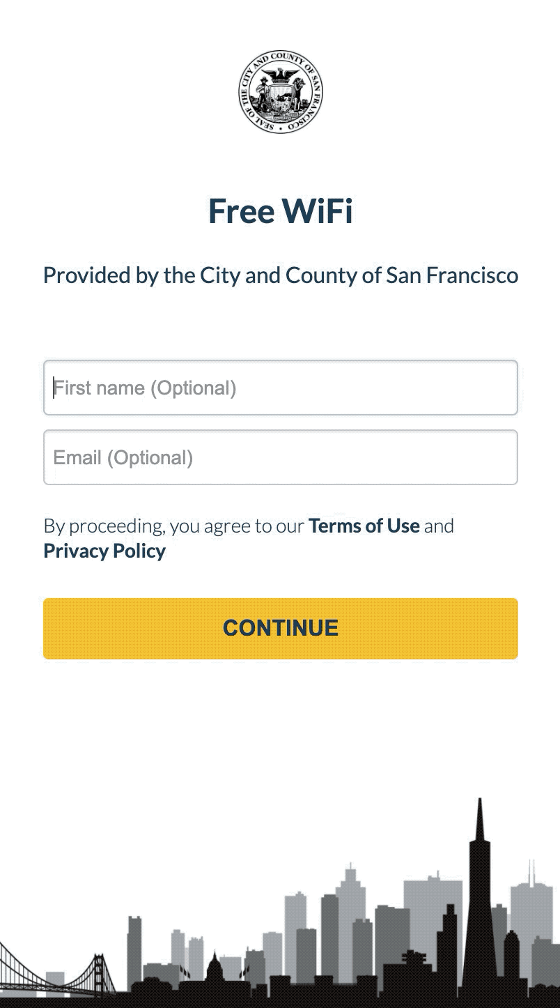Click the Free WiFi heading
This screenshot has height=1008, width=560.
click(281, 211)
